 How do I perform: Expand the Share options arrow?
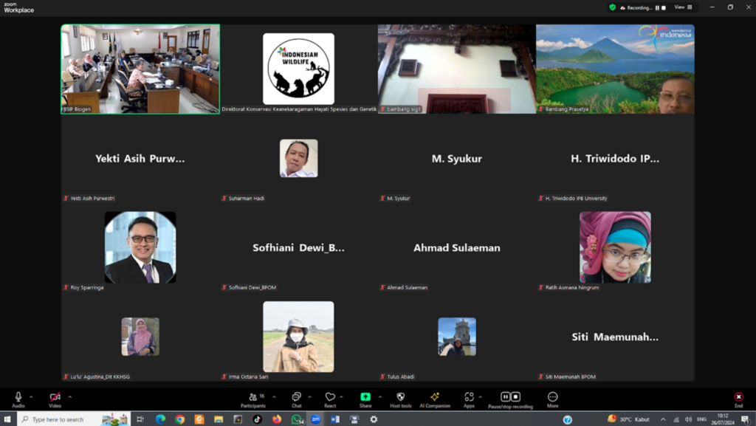[380, 396]
